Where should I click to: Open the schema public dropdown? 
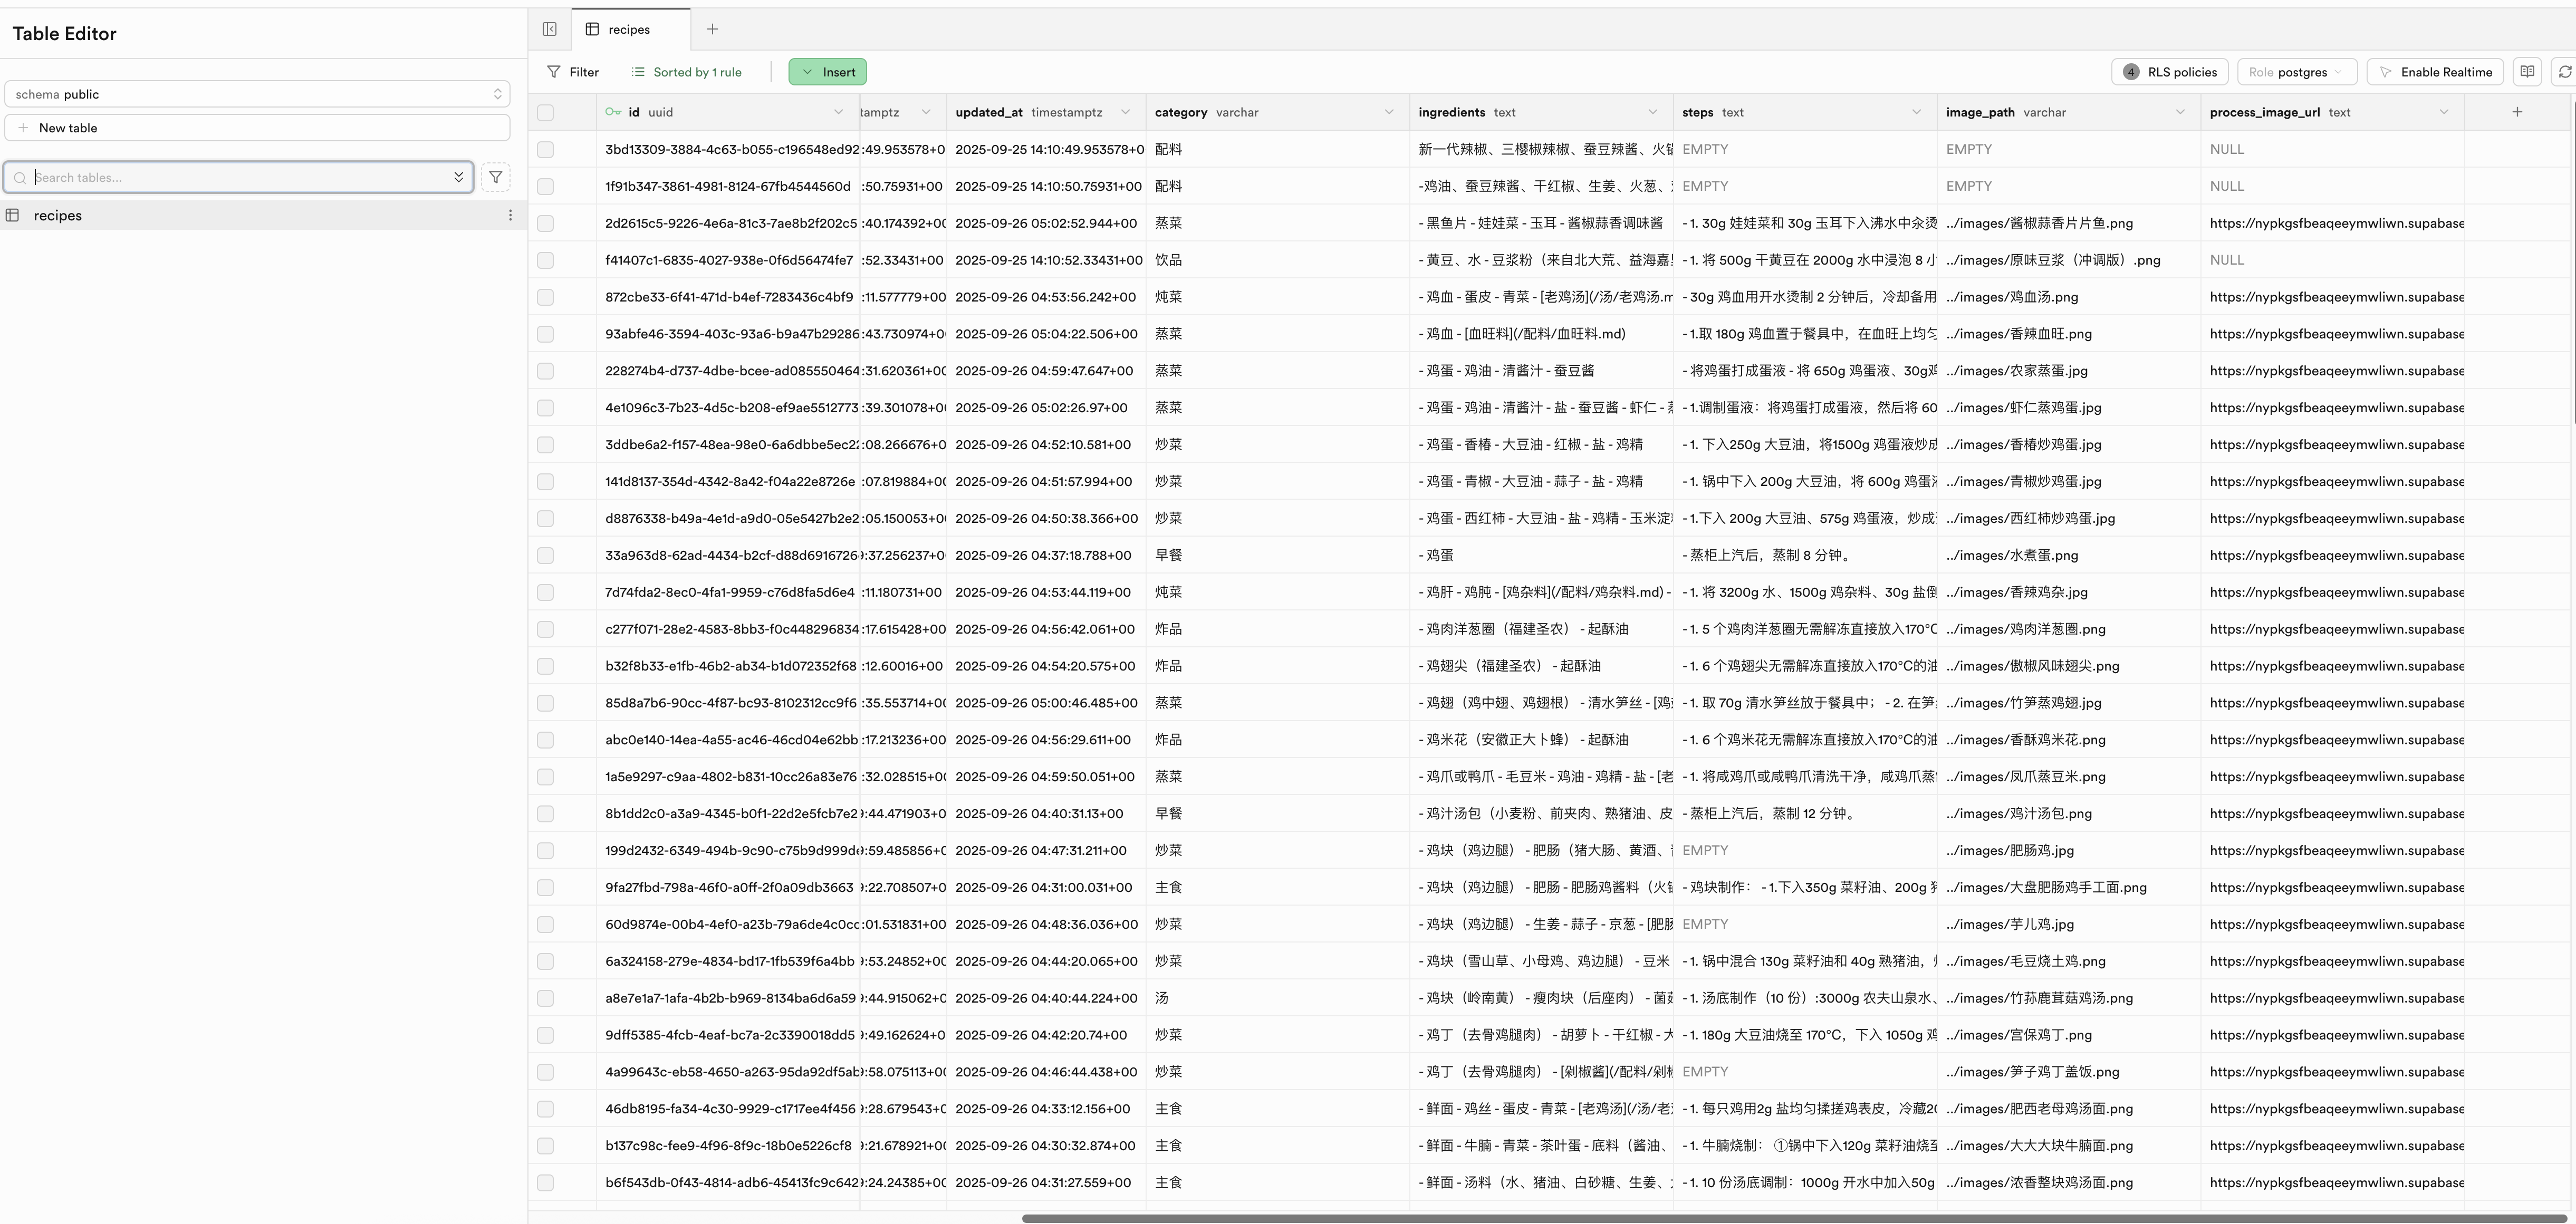257,94
